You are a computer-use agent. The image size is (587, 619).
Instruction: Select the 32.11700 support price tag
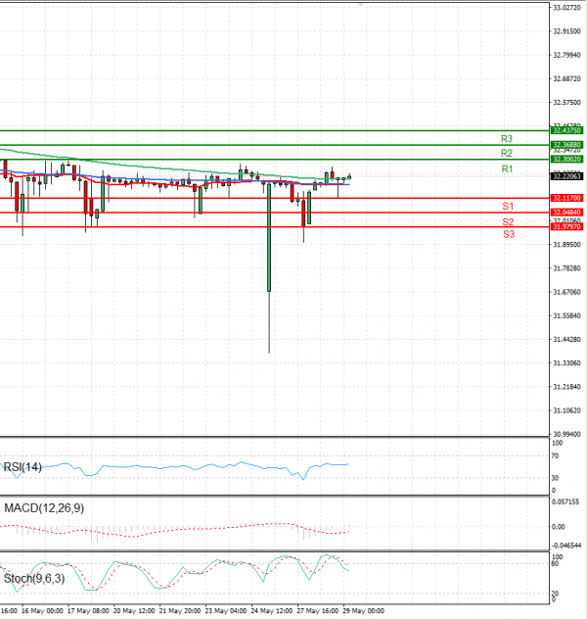click(x=566, y=198)
